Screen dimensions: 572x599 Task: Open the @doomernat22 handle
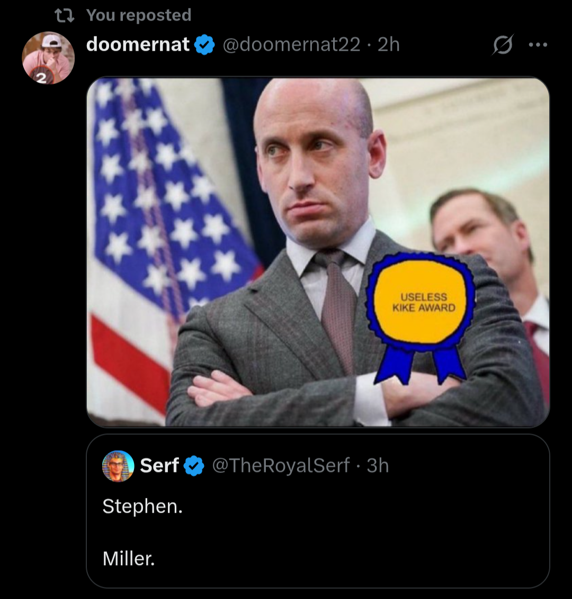(291, 44)
